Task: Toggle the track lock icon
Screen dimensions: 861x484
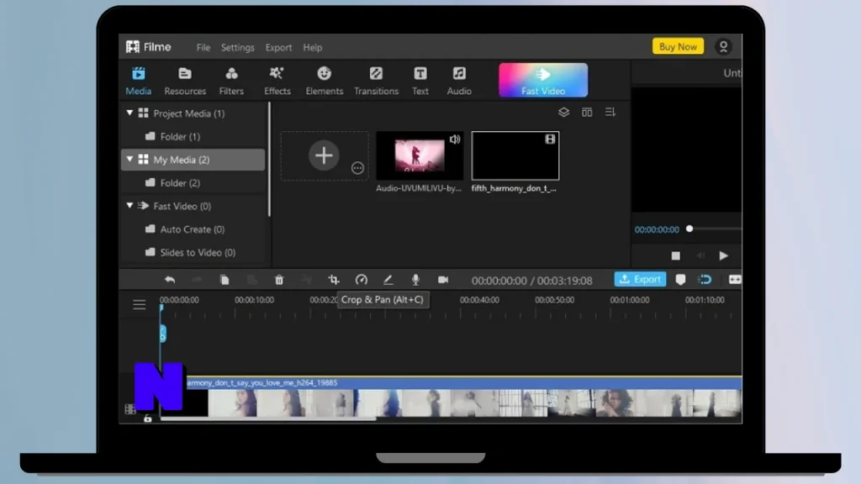Action: click(148, 418)
